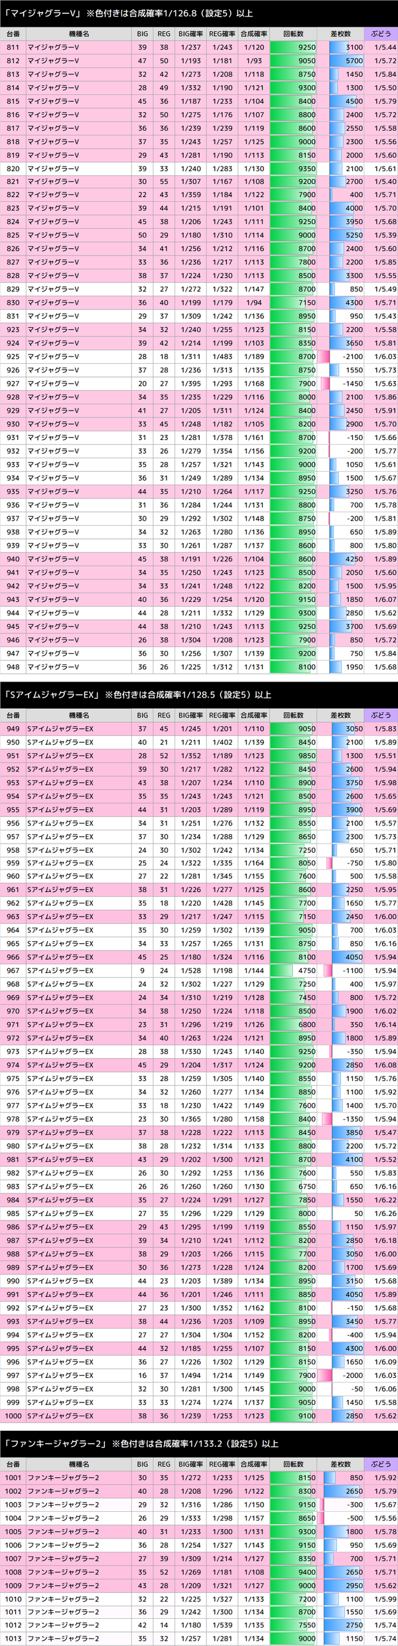Click the 9850 回転数 bar in row 951
398x1646 pixels.
(x=293, y=755)
